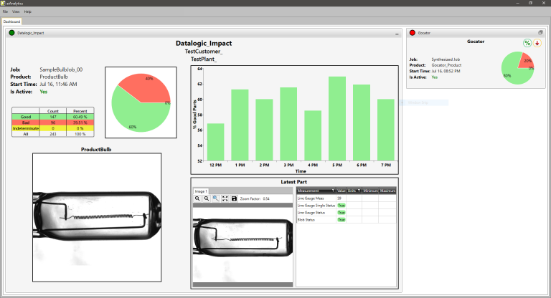Click the green status indicator of Datalogic_Impact
Viewport: 551px width, 298px height.
point(11,33)
